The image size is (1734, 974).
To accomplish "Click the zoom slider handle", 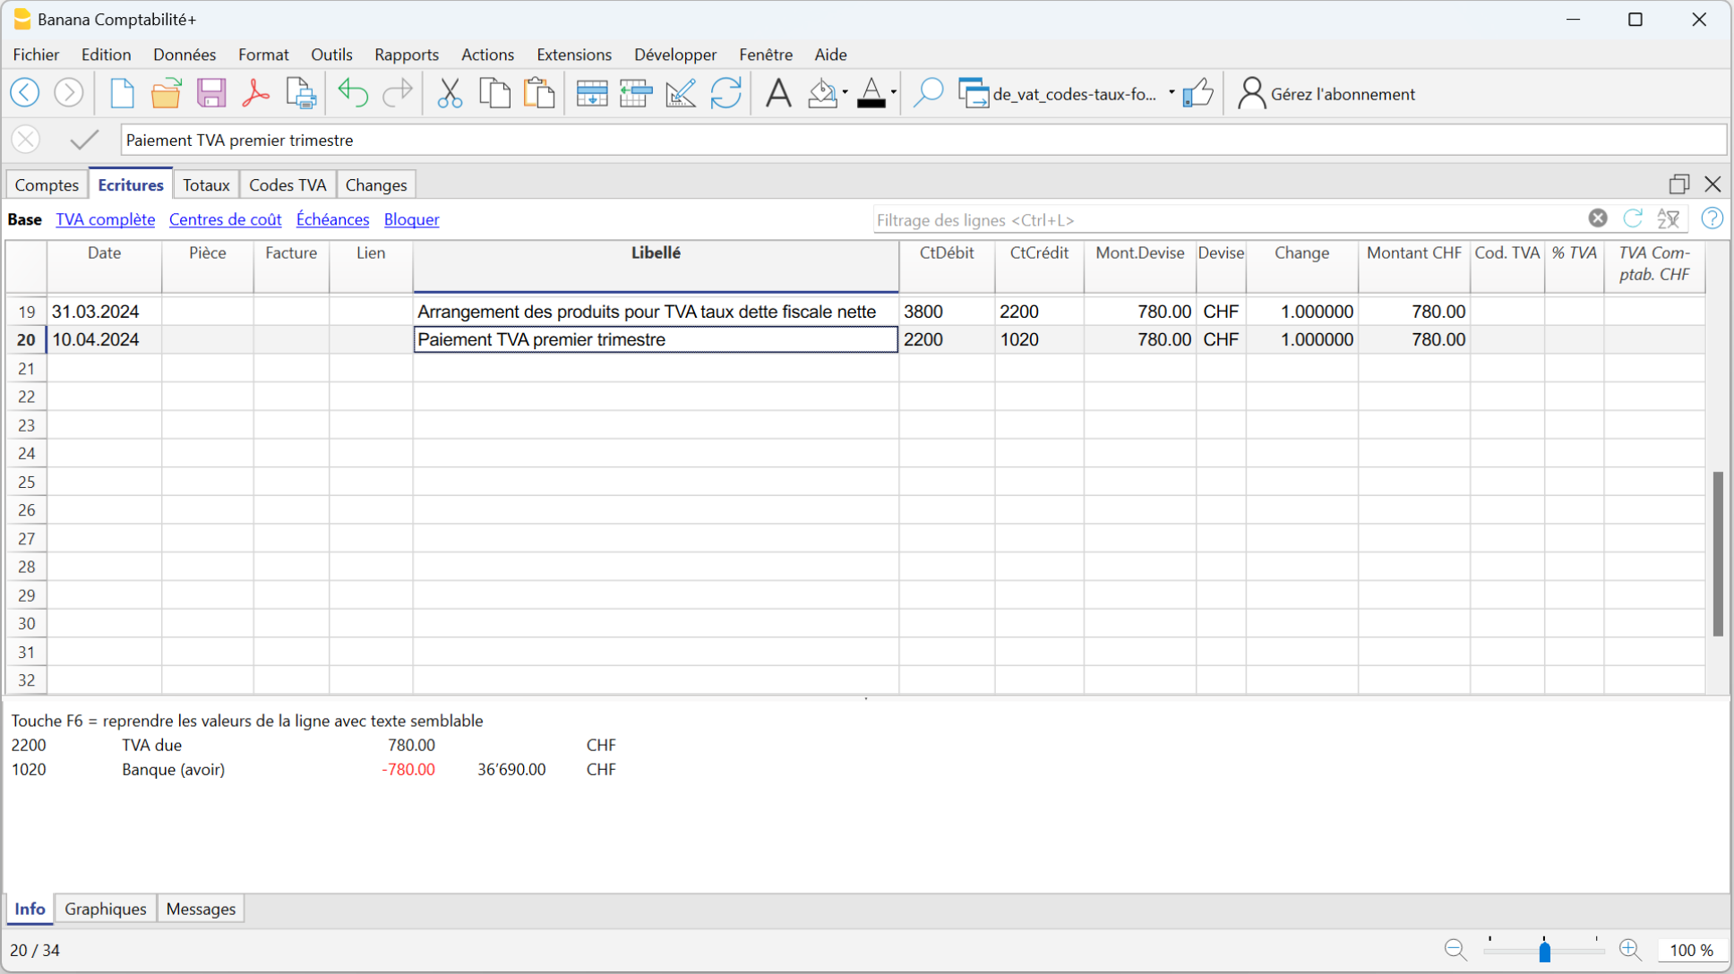I will (1544, 951).
